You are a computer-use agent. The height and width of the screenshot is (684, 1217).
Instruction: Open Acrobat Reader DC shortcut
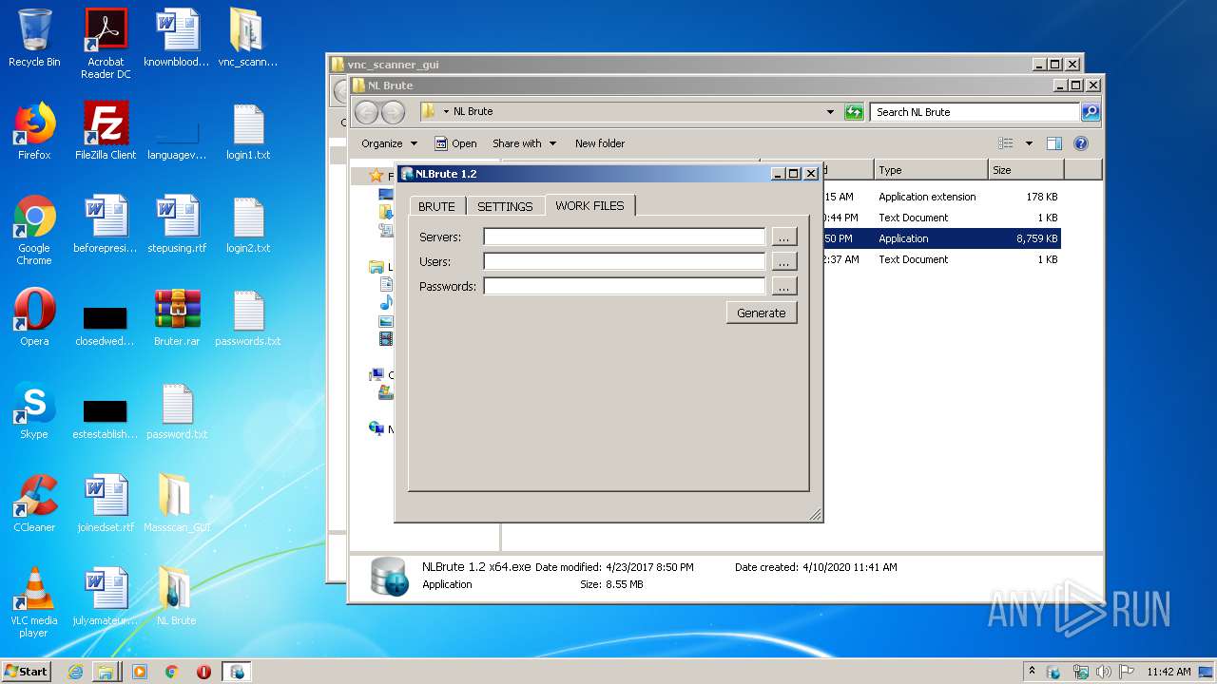[x=106, y=44]
